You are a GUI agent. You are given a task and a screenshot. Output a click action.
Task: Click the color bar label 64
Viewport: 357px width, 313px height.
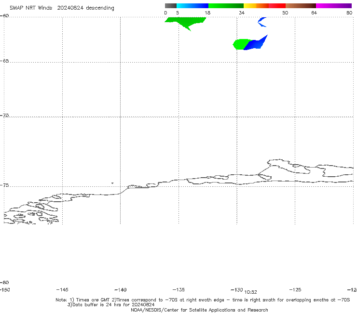coord(314,13)
